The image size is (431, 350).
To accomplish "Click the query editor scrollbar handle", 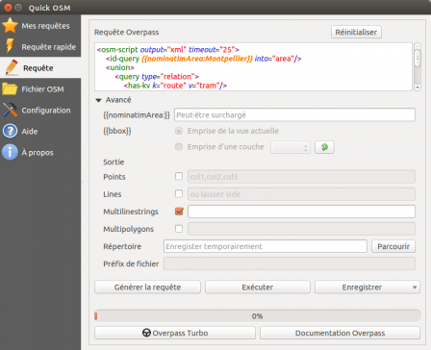I will click(418, 58).
